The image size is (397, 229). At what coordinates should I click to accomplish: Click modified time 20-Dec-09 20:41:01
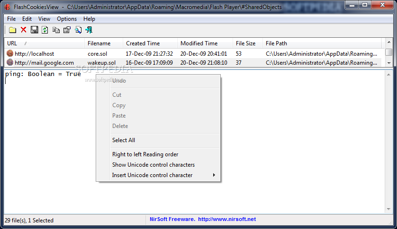click(204, 54)
